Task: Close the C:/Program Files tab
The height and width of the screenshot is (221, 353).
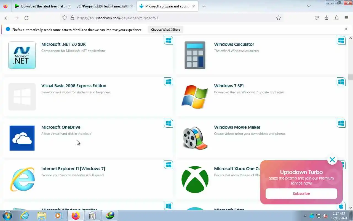Action: pos(132,6)
